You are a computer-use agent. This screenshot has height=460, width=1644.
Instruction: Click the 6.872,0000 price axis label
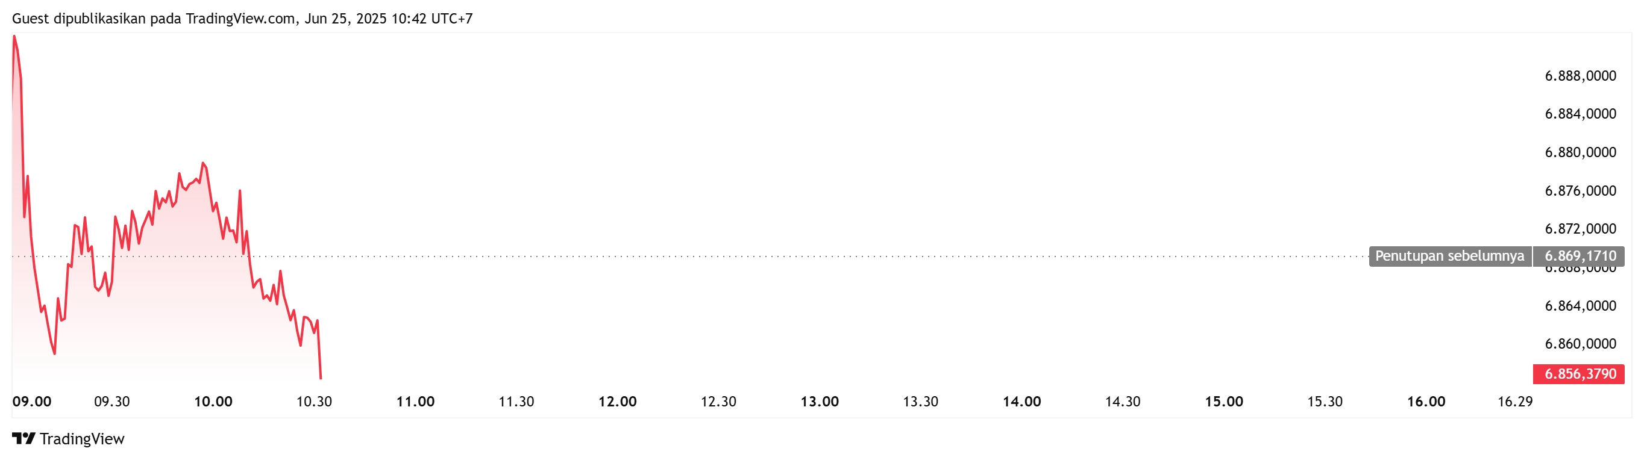click(1580, 228)
